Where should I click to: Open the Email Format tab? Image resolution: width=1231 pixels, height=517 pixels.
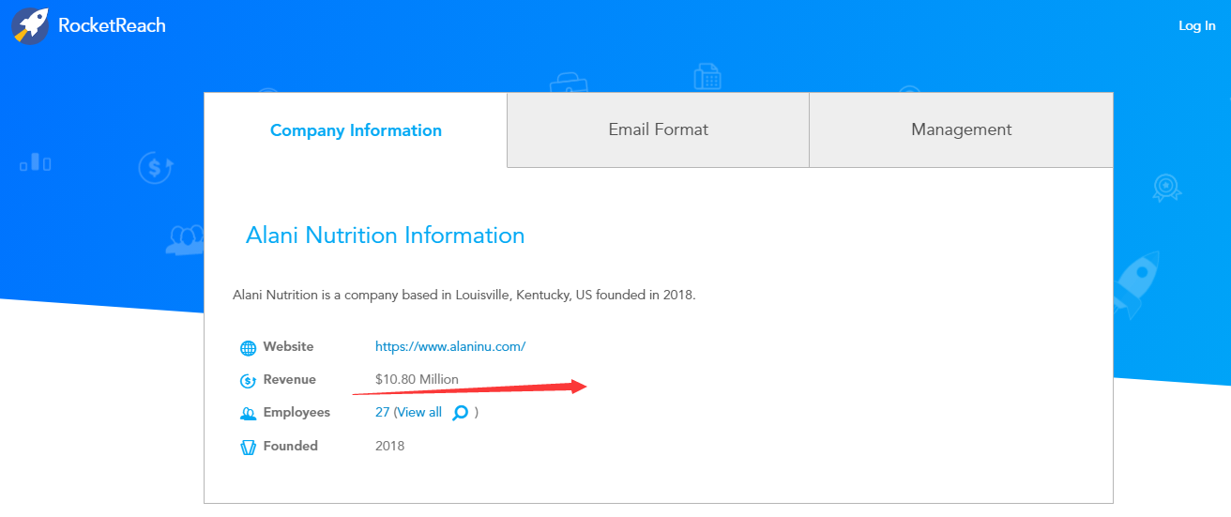coord(659,129)
